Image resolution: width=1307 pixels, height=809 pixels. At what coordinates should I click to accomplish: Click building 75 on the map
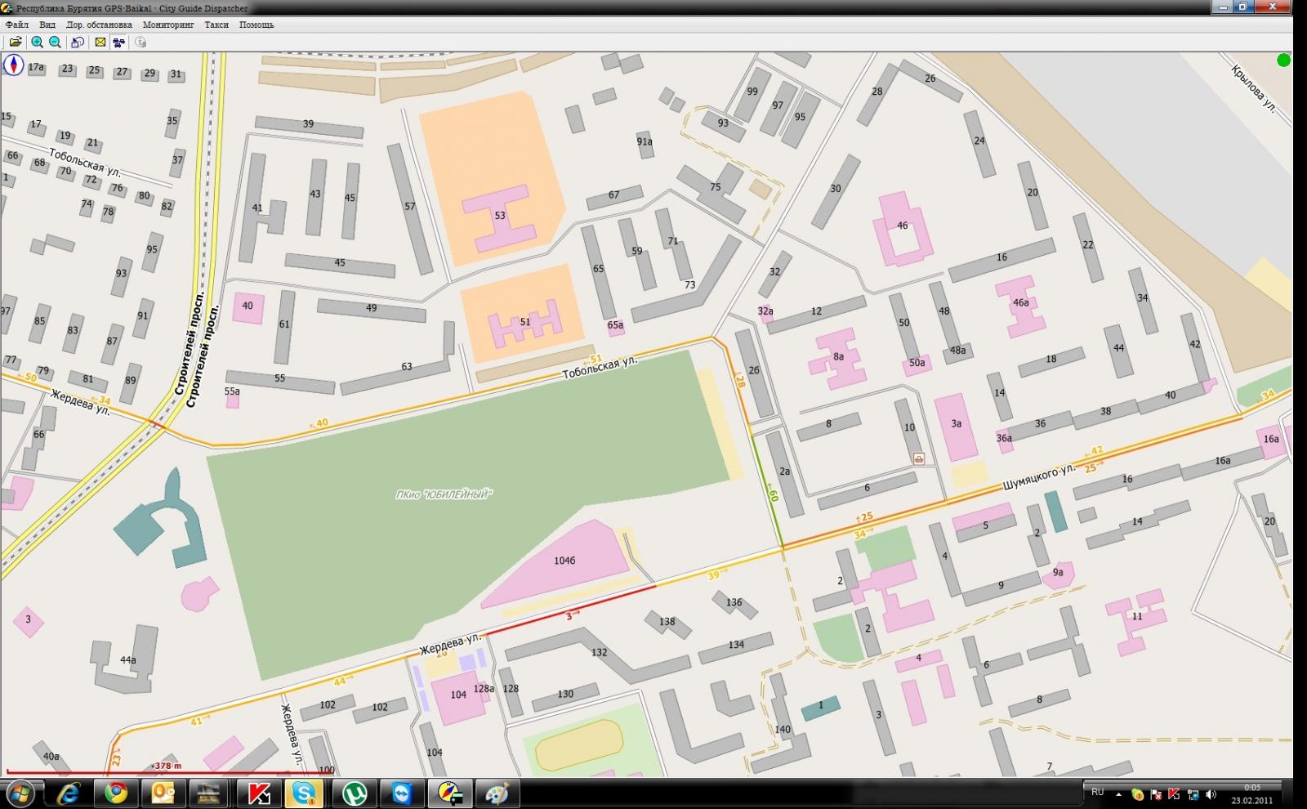pyautogui.click(x=712, y=194)
